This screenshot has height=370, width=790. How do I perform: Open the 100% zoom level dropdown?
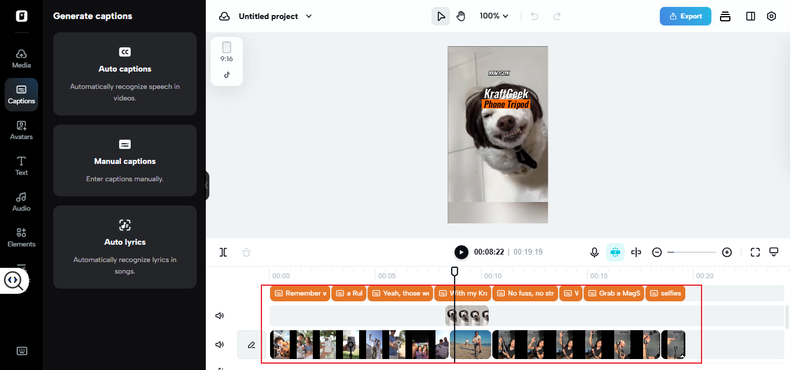click(x=494, y=16)
